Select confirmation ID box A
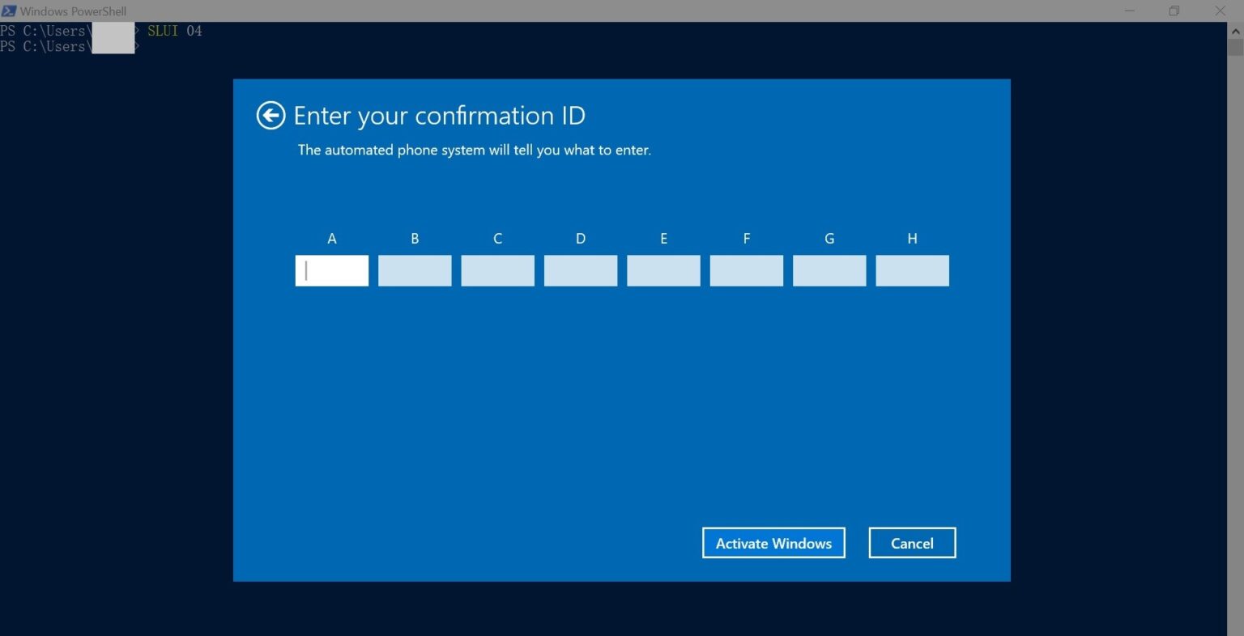The width and height of the screenshot is (1244, 636). point(331,270)
